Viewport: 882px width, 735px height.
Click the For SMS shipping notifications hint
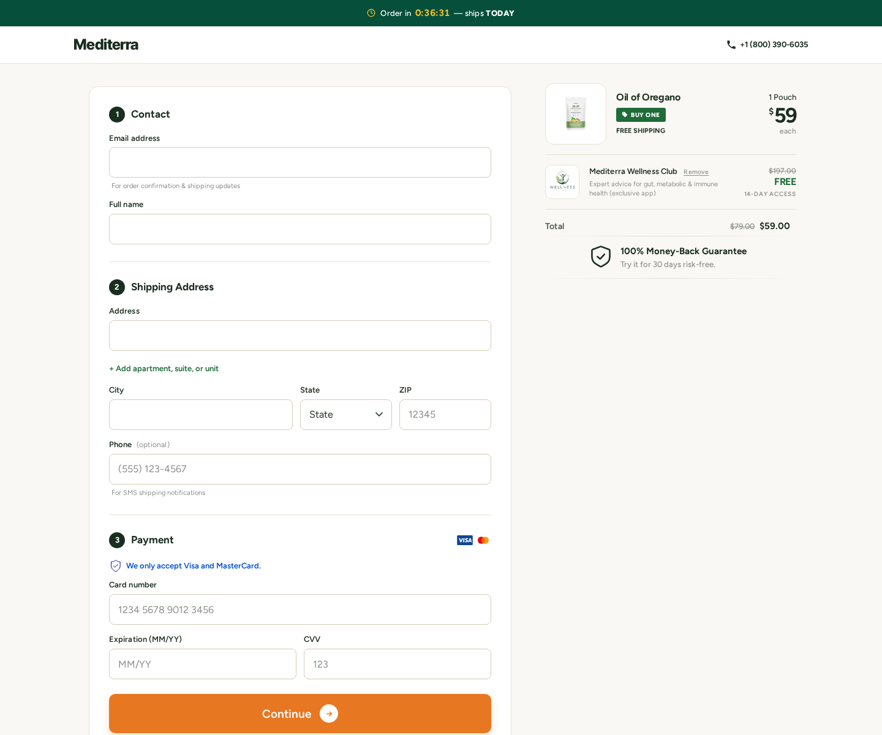point(158,493)
